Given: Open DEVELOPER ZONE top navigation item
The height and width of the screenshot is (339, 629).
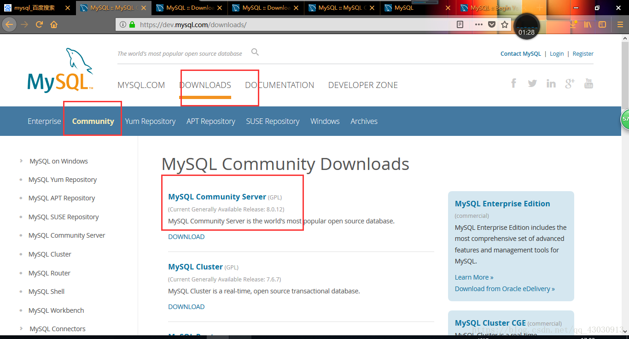Looking at the screenshot, I should click(x=363, y=85).
